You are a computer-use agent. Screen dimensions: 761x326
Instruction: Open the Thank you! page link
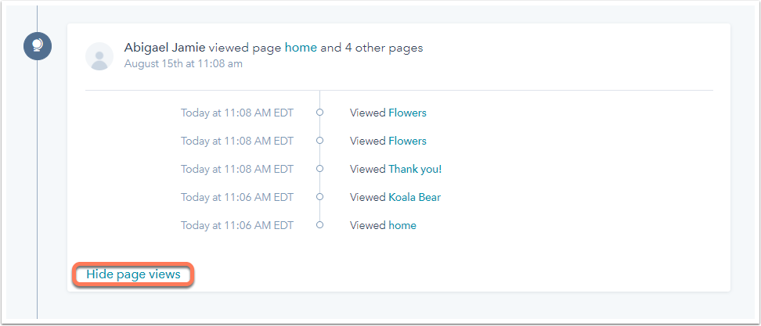(415, 169)
